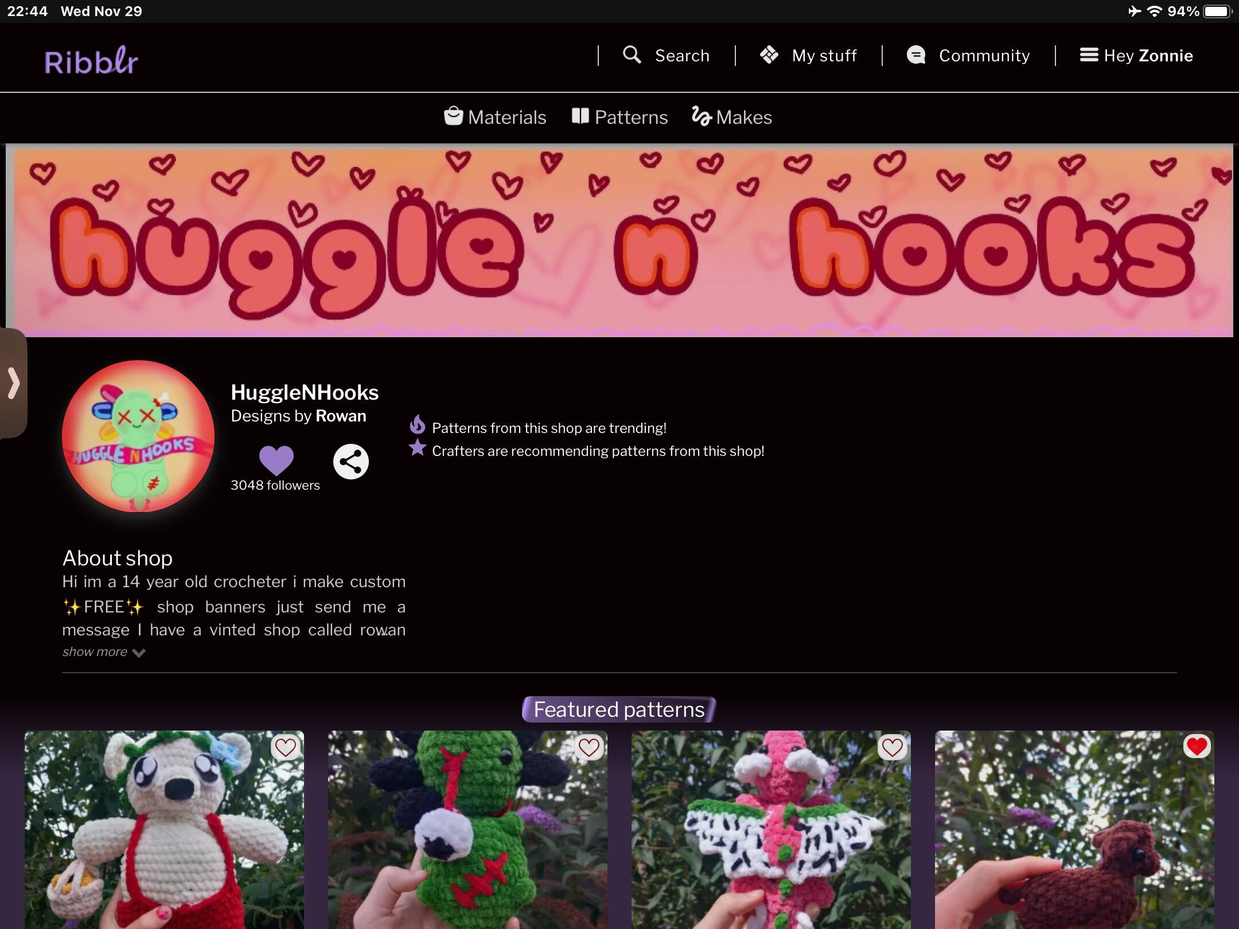This screenshot has height=929, width=1239.
Task: Click the About shop heading
Action: pos(117,558)
